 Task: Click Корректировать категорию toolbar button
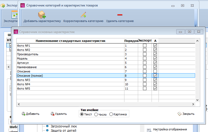[x=83, y=17]
